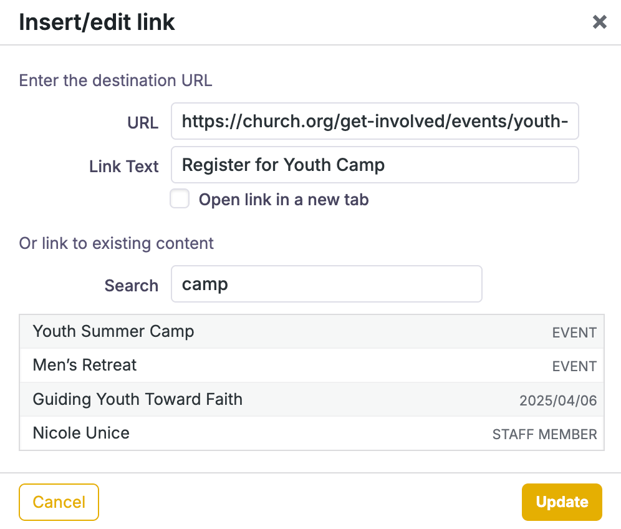
Task: Pick the Guiding Youth Toward Faith result
Action: point(138,399)
